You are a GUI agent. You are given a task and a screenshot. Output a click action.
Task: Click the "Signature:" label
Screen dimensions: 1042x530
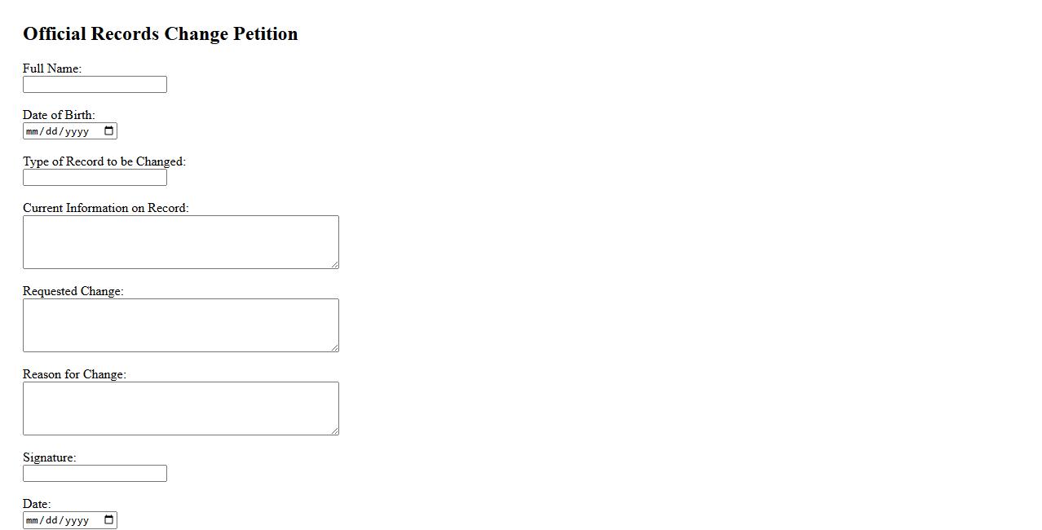click(49, 457)
